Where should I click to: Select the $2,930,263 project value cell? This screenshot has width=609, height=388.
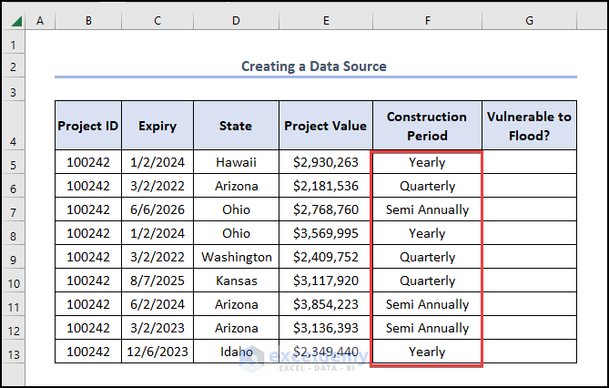pyautogui.click(x=325, y=162)
